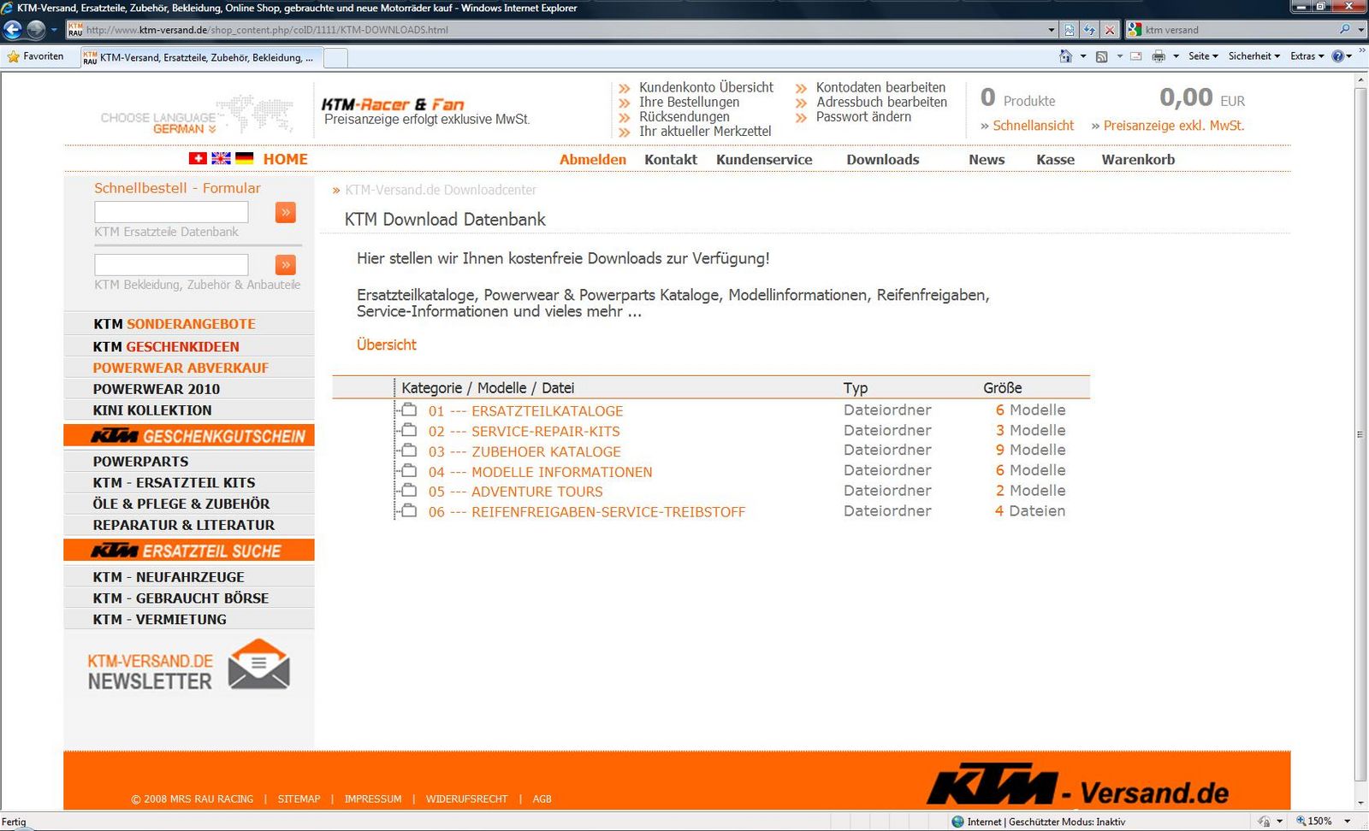Click the KTM Ersatzteile Datenbank input field
This screenshot has height=831, width=1369.
pos(171,212)
